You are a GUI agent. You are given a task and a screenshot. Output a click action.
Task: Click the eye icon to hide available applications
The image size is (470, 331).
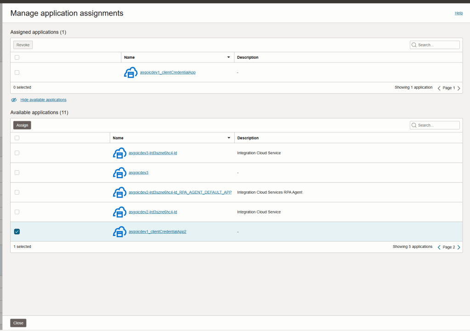coord(14,100)
